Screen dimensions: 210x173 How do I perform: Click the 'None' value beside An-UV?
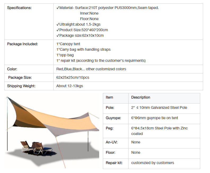[x=136, y=142]
